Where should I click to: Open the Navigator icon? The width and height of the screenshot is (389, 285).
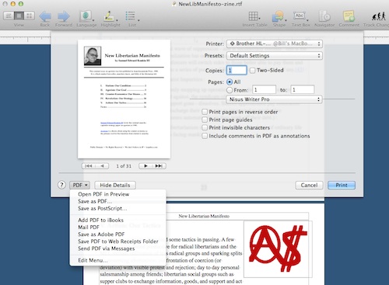[324, 16]
